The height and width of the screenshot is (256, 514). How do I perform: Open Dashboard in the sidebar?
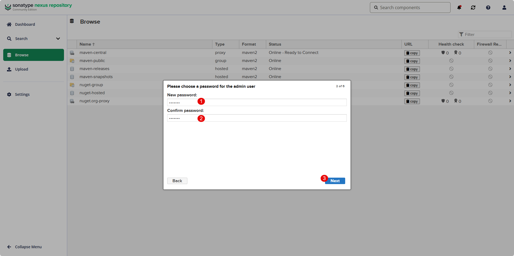(x=25, y=24)
